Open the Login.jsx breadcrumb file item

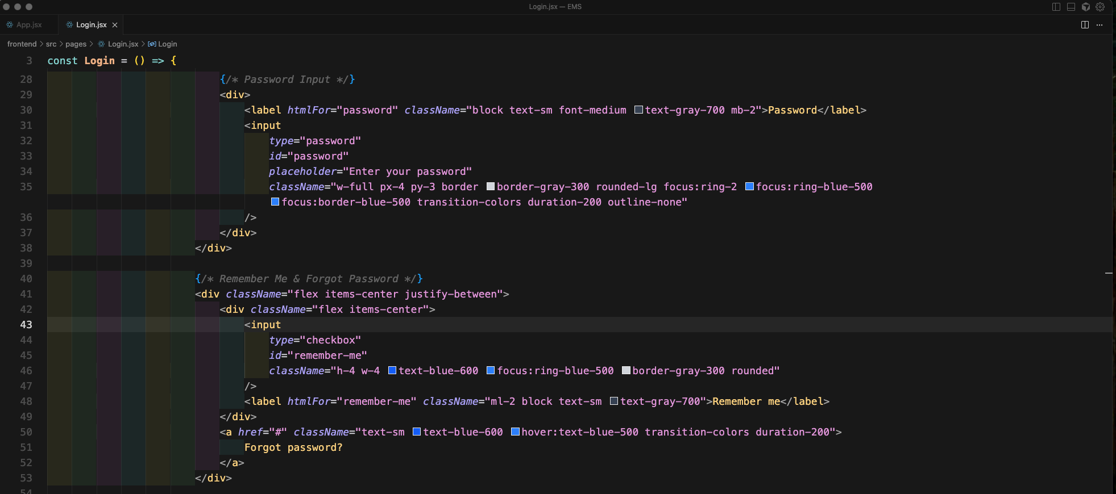click(123, 44)
